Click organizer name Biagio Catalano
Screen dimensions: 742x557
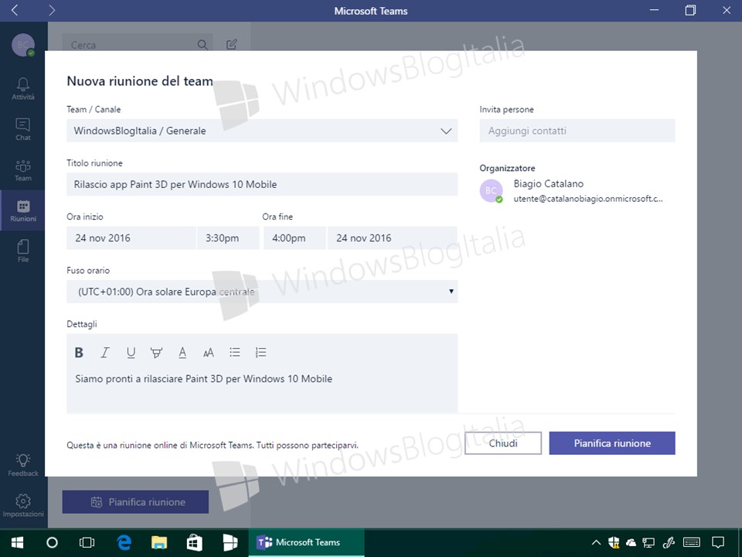549,184
